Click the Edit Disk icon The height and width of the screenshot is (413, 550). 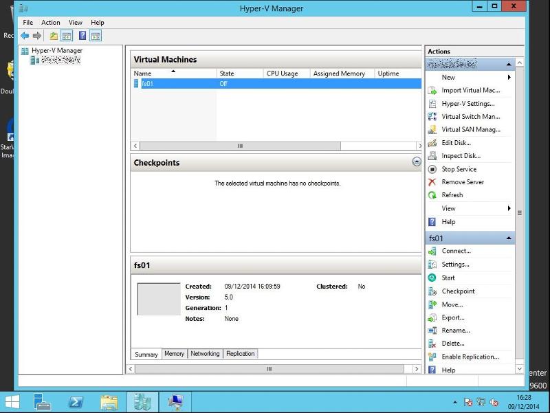coord(432,143)
